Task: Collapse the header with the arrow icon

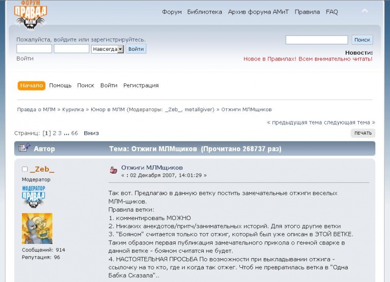Action: click(x=364, y=11)
